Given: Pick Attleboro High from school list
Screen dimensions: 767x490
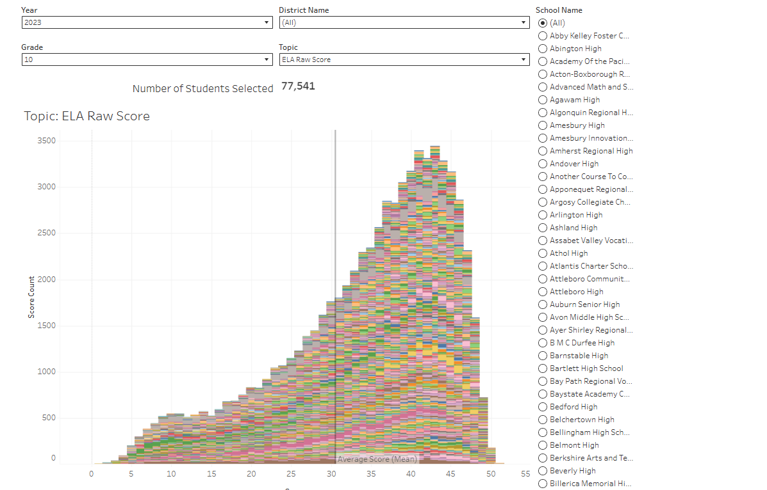Looking at the screenshot, I should pyautogui.click(x=543, y=292).
